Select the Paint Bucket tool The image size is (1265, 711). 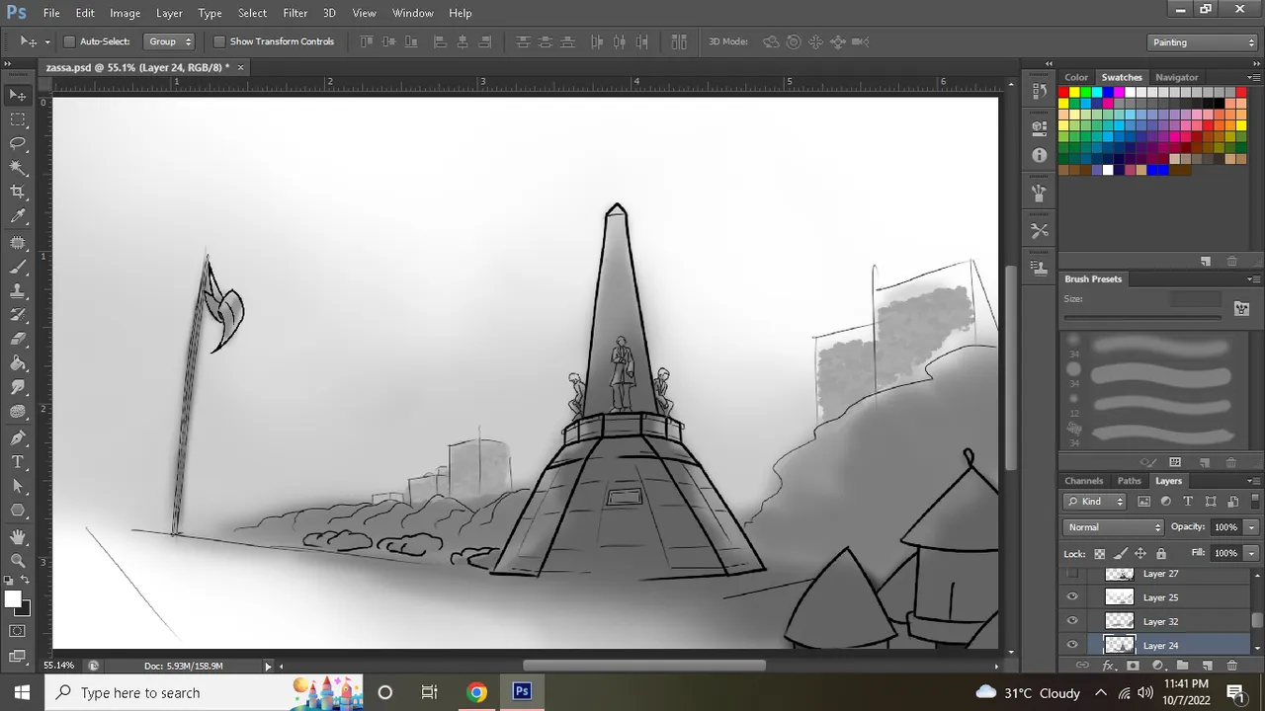pos(18,364)
